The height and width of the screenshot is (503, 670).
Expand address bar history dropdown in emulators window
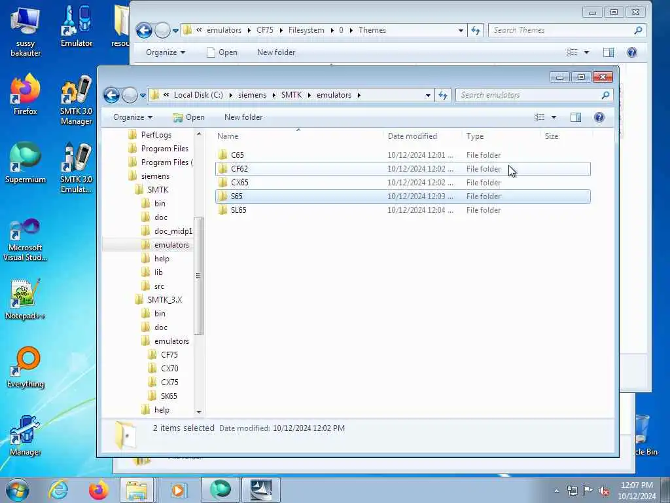click(428, 96)
